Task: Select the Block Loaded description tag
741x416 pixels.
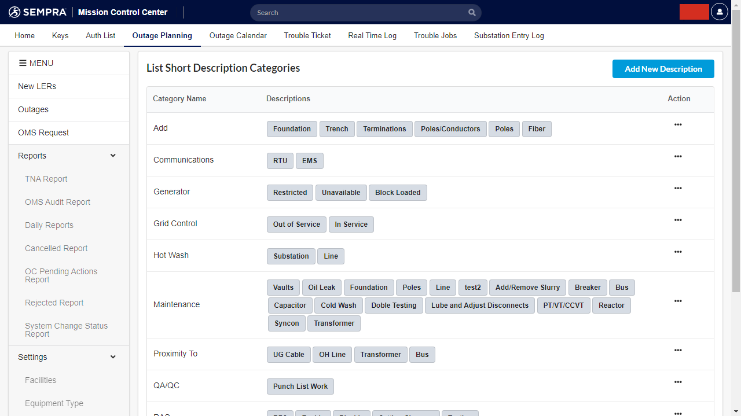Action: click(398, 193)
